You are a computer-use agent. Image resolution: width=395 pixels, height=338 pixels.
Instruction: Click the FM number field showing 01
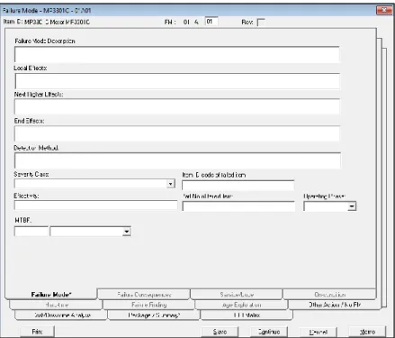coord(211,22)
